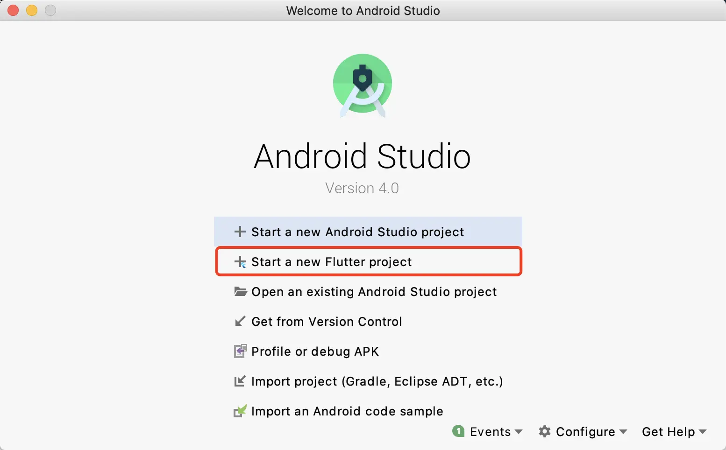Viewport: 726px width, 450px height.
Task: Start a new Flutter project
Action: click(x=368, y=261)
